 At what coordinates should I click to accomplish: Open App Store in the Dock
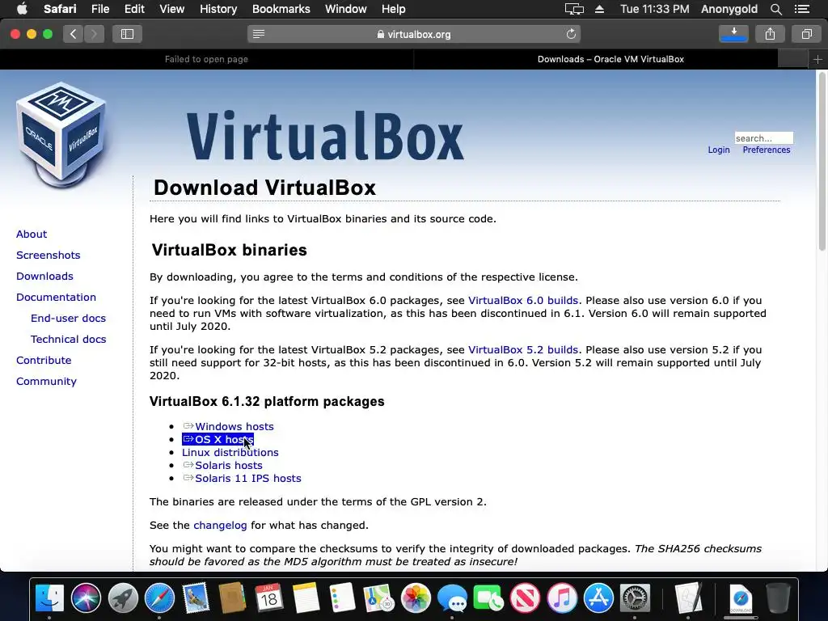(598, 598)
